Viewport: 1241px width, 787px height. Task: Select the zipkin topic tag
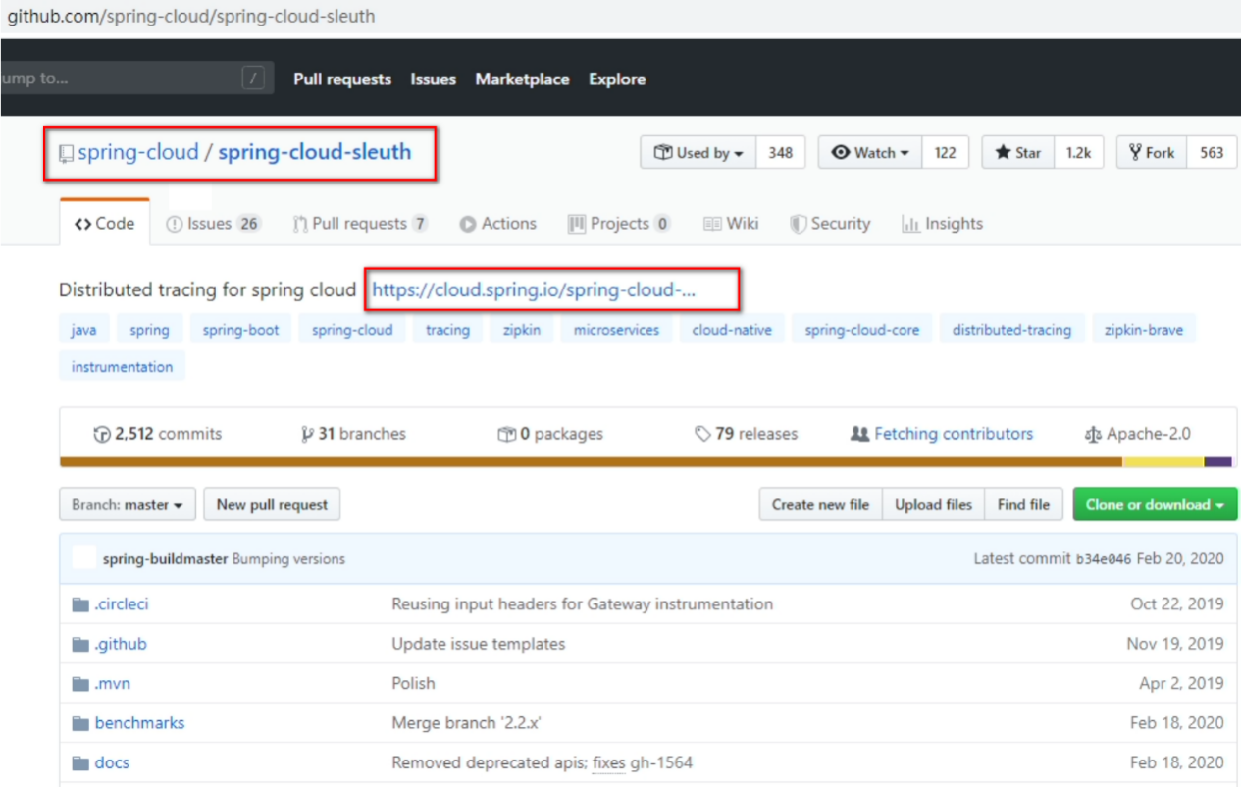[522, 330]
